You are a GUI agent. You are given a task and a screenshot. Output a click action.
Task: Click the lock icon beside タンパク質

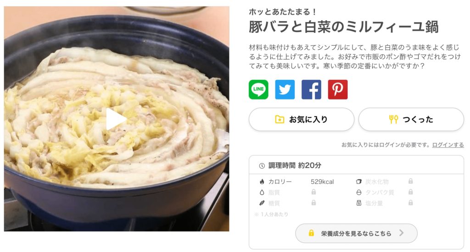[411, 192]
